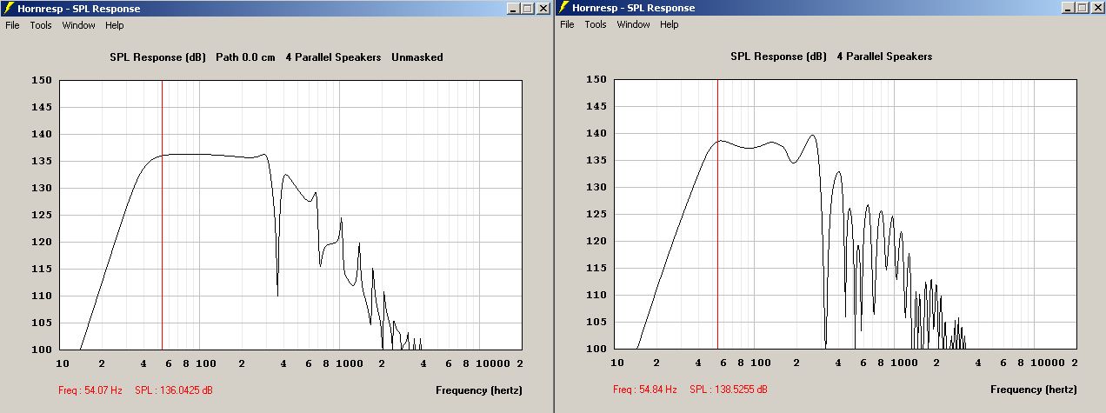Open File menu in left Hornresp window
1106x413 pixels.
point(12,25)
